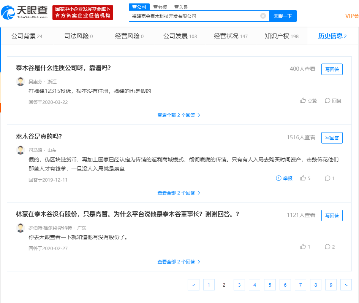
Task: Go to page 5
Action: (x=270, y=285)
